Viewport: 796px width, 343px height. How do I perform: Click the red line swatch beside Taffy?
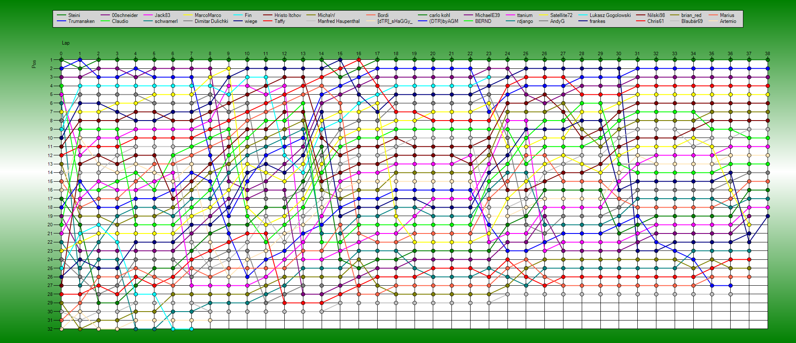pos(267,21)
